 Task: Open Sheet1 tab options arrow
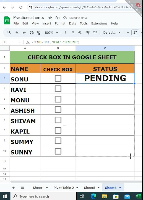[47, 188]
